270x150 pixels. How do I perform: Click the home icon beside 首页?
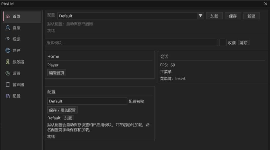[8, 17]
